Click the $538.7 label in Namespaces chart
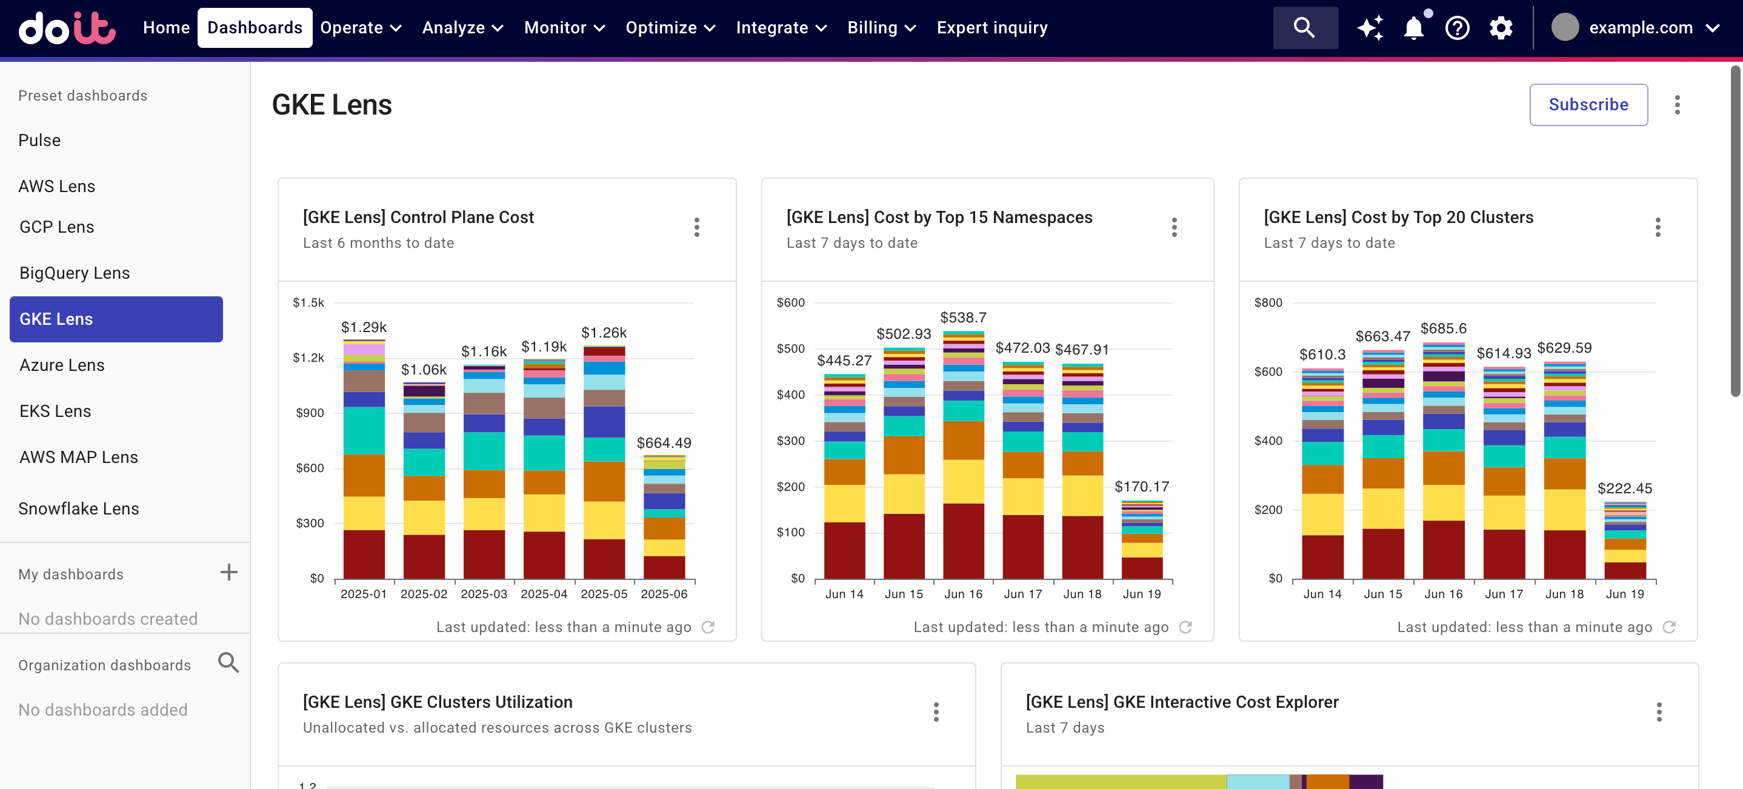 964,318
